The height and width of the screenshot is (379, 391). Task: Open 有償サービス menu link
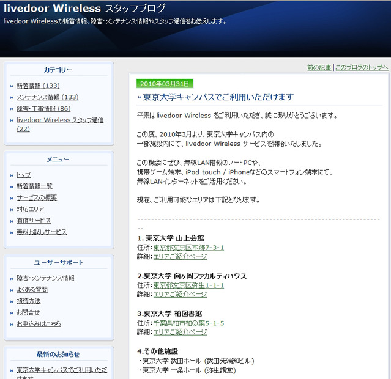34,221
